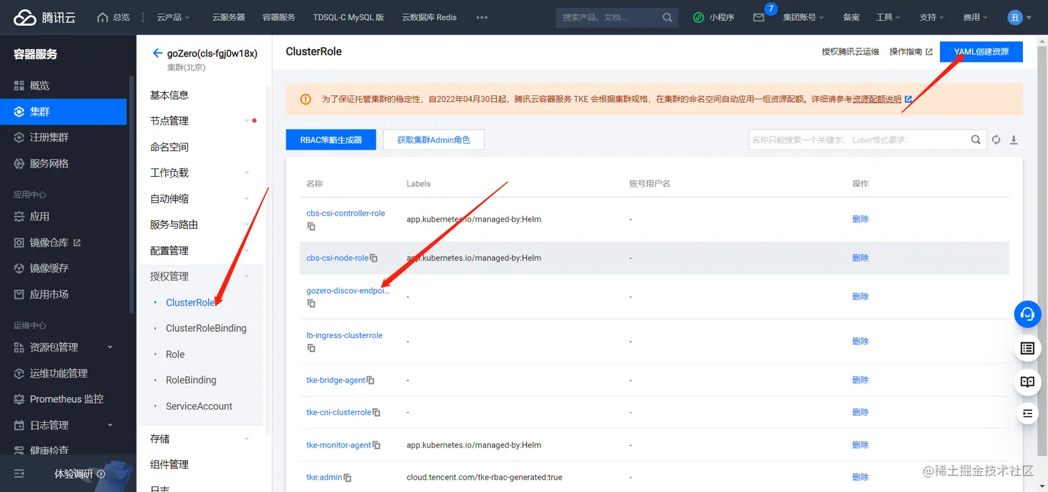This screenshot has height=492, width=1048.
Task: Download the ClusterRole list
Action: coord(1013,139)
